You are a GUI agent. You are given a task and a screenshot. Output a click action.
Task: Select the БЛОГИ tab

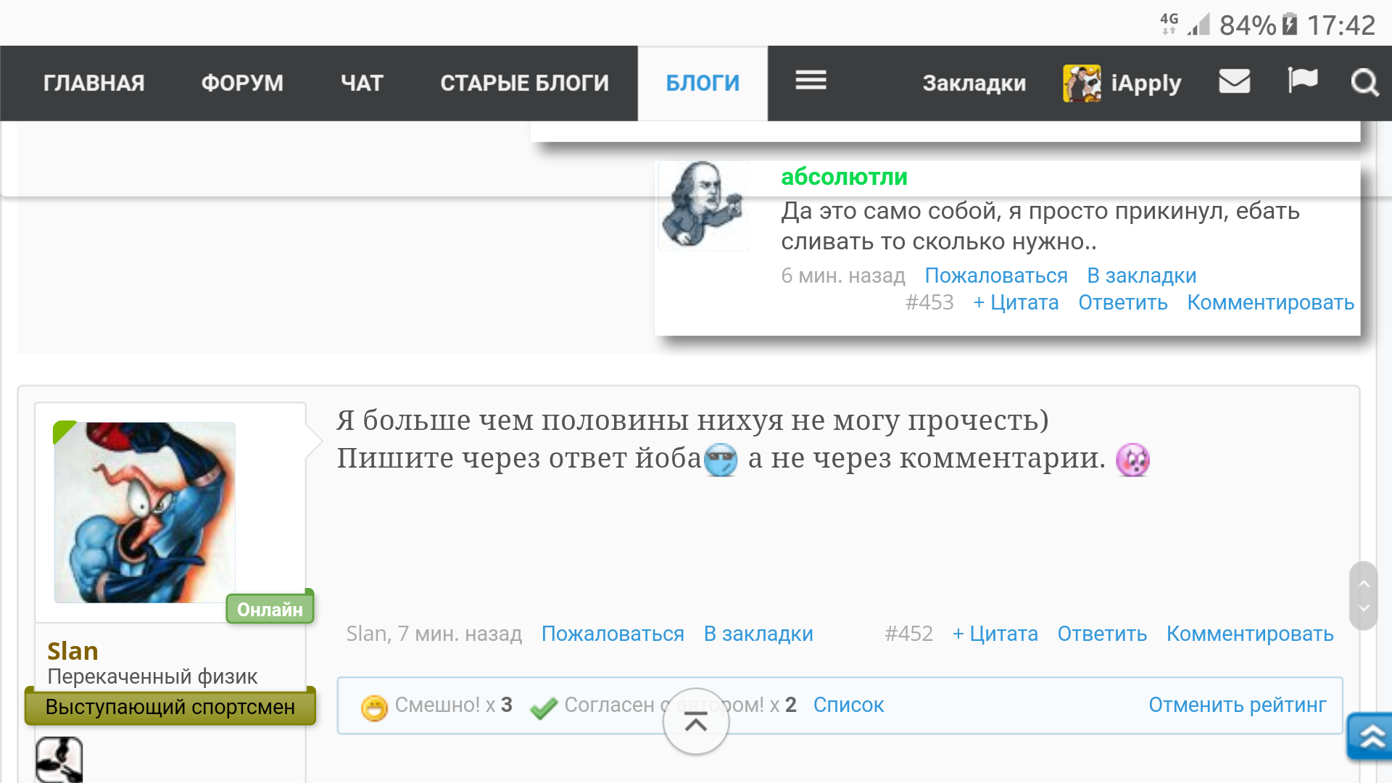[703, 83]
